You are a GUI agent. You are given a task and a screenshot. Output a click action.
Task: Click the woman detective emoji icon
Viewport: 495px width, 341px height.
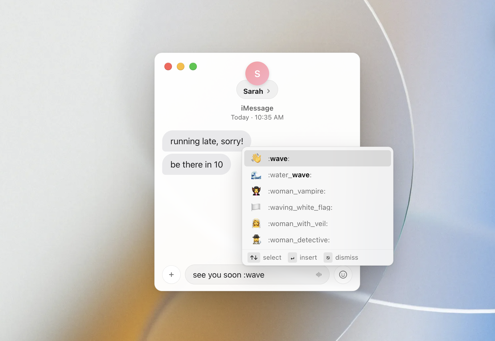point(256,240)
